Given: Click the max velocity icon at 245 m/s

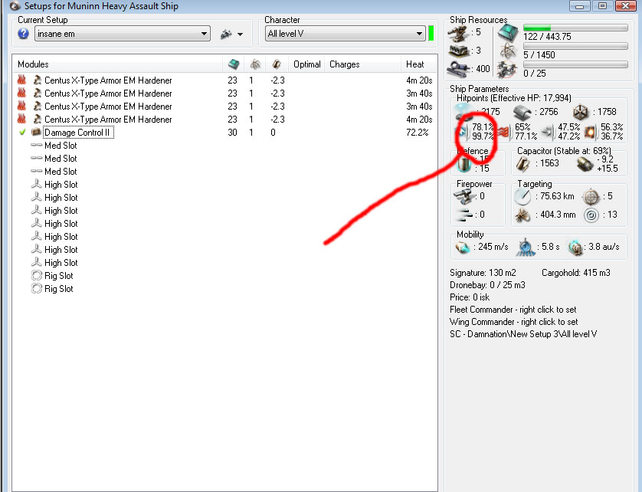Looking at the screenshot, I should (x=462, y=248).
